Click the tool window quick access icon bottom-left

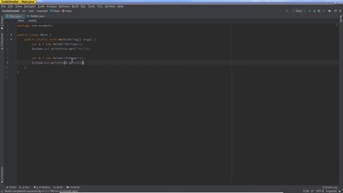pos(2,191)
